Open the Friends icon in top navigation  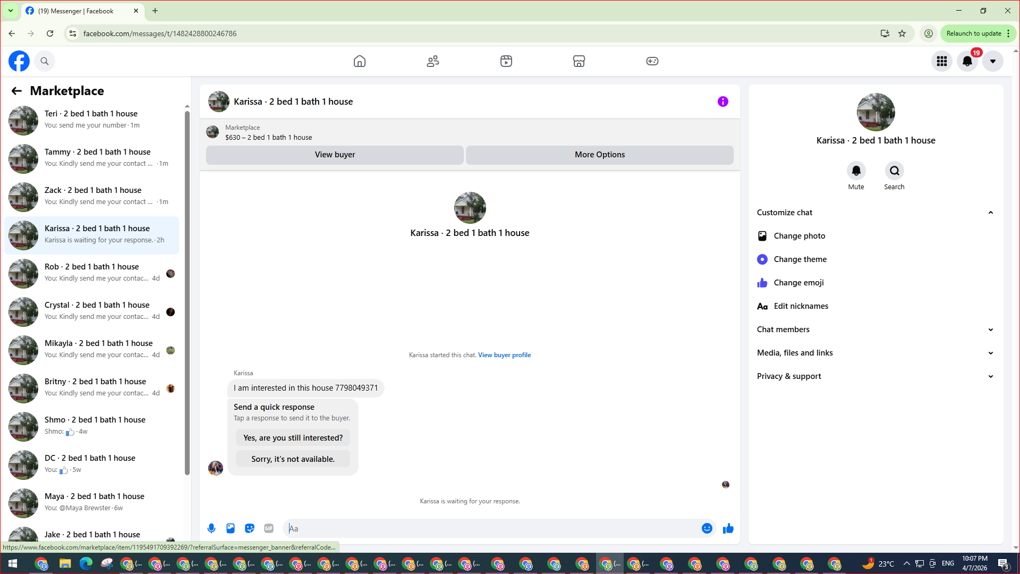coord(433,61)
